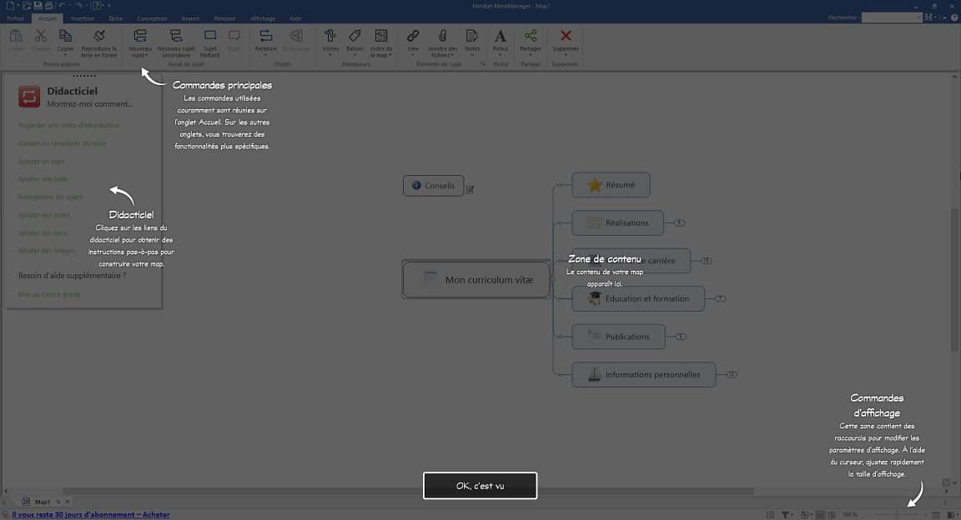Image resolution: width=961 pixels, height=520 pixels.
Task: Select the Conseils floating topic
Action: coord(433,186)
